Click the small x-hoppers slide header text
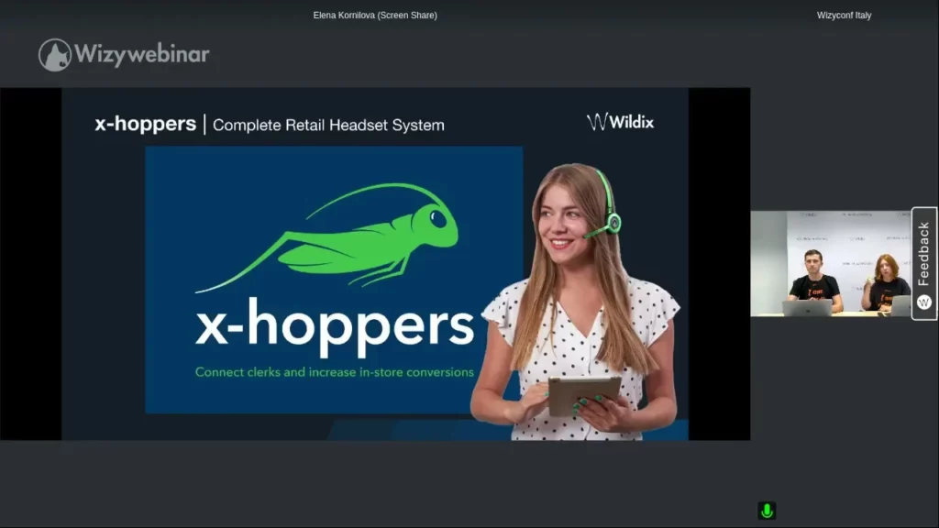 pyautogui.click(x=145, y=124)
